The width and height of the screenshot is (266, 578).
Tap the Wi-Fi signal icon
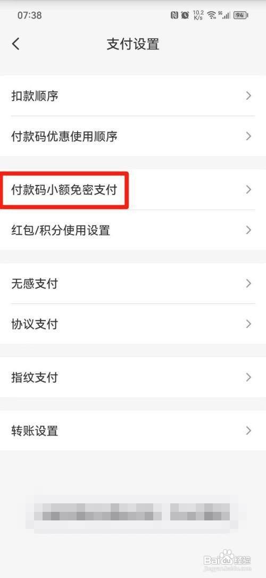[211, 15]
